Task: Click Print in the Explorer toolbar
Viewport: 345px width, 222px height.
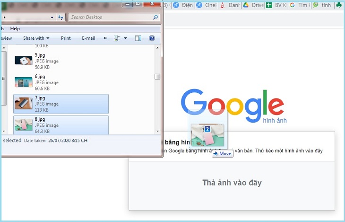Action: (66, 38)
